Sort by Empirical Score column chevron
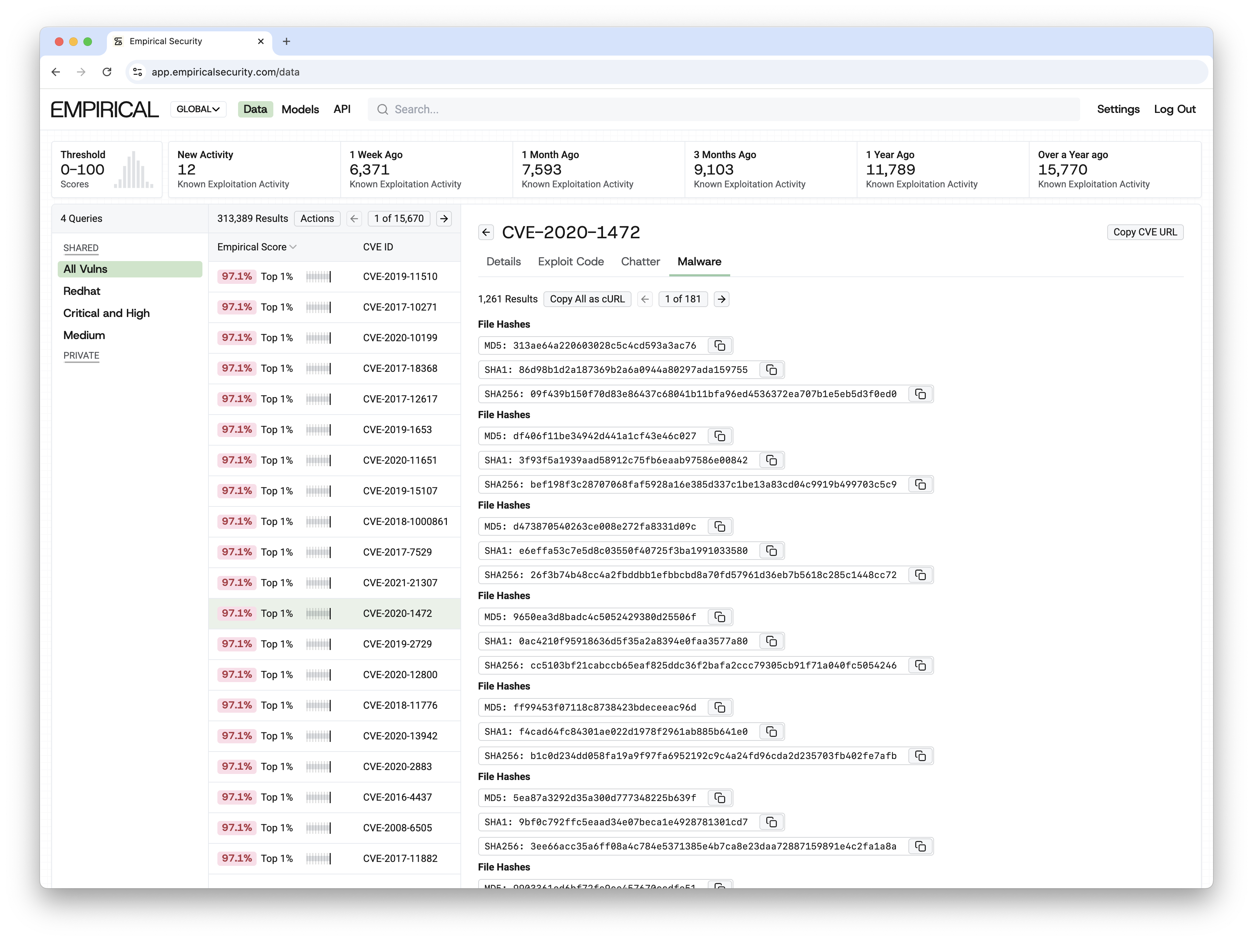This screenshot has height=941, width=1253. point(293,247)
